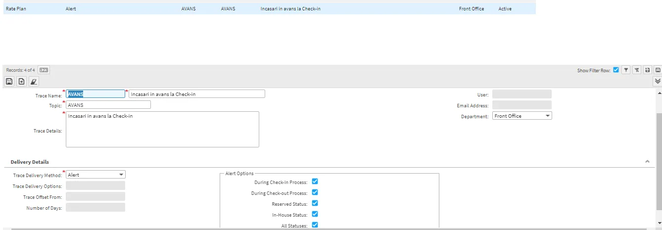Image resolution: width=662 pixels, height=230 pixels.
Task: Click the Trace Name code field AVANS
Action: click(x=95, y=94)
